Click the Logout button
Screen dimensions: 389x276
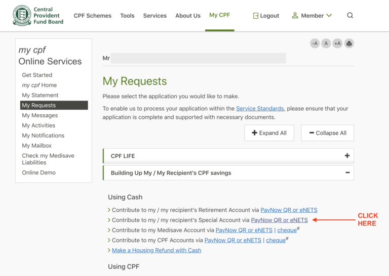(x=266, y=16)
